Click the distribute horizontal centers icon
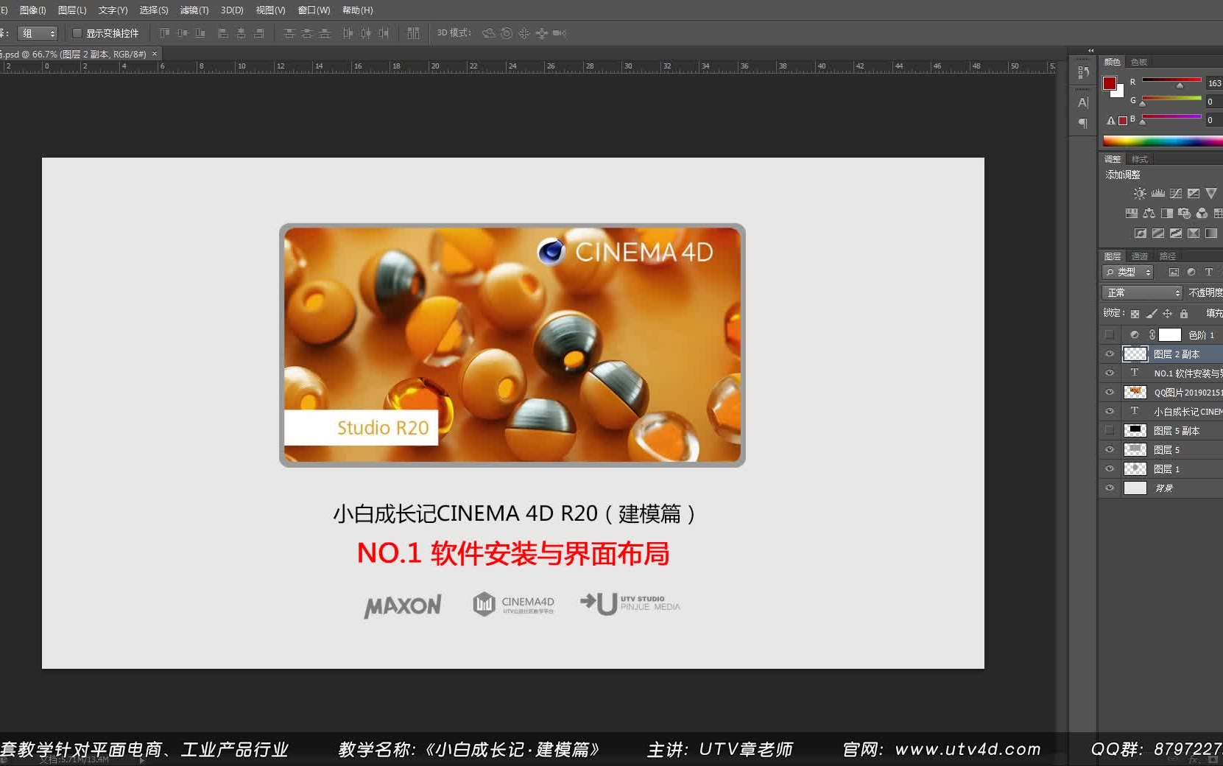Viewport: 1223px width, 766px height. coord(365,33)
